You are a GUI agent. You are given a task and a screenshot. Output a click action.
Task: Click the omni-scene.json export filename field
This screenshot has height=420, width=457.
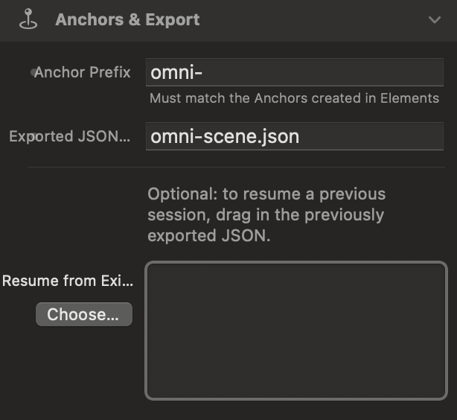click(295, 136)
